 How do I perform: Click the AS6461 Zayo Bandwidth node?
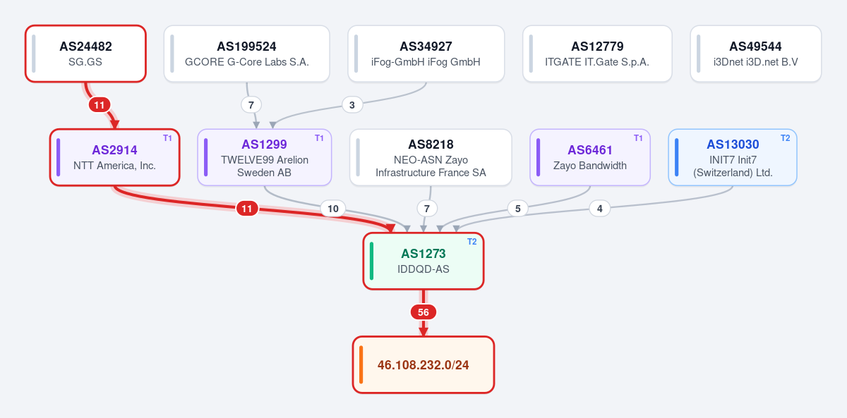point(590,157)
